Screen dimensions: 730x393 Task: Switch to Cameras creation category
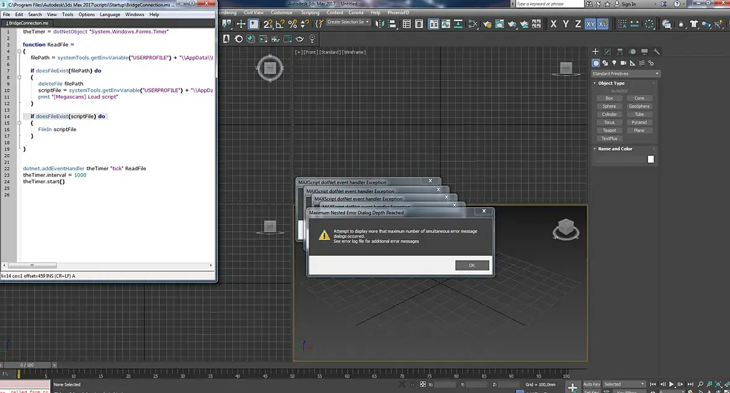coord(624,63)
